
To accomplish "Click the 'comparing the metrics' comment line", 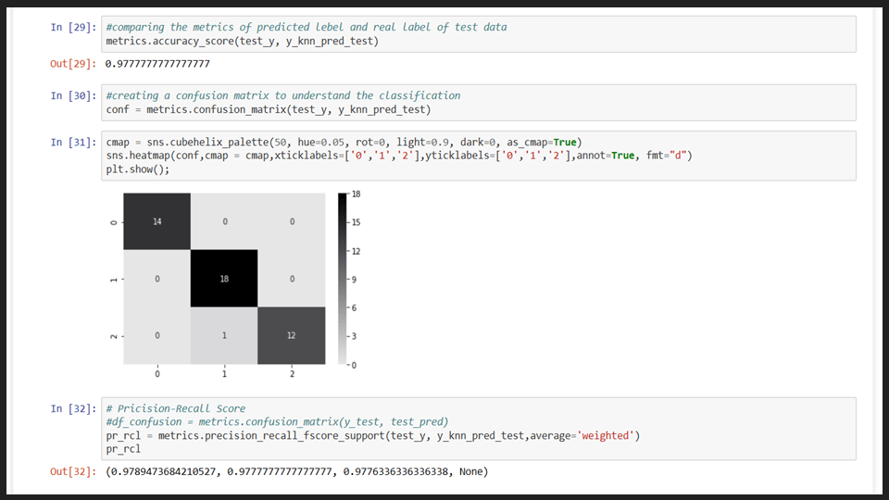I will point(307,27).
